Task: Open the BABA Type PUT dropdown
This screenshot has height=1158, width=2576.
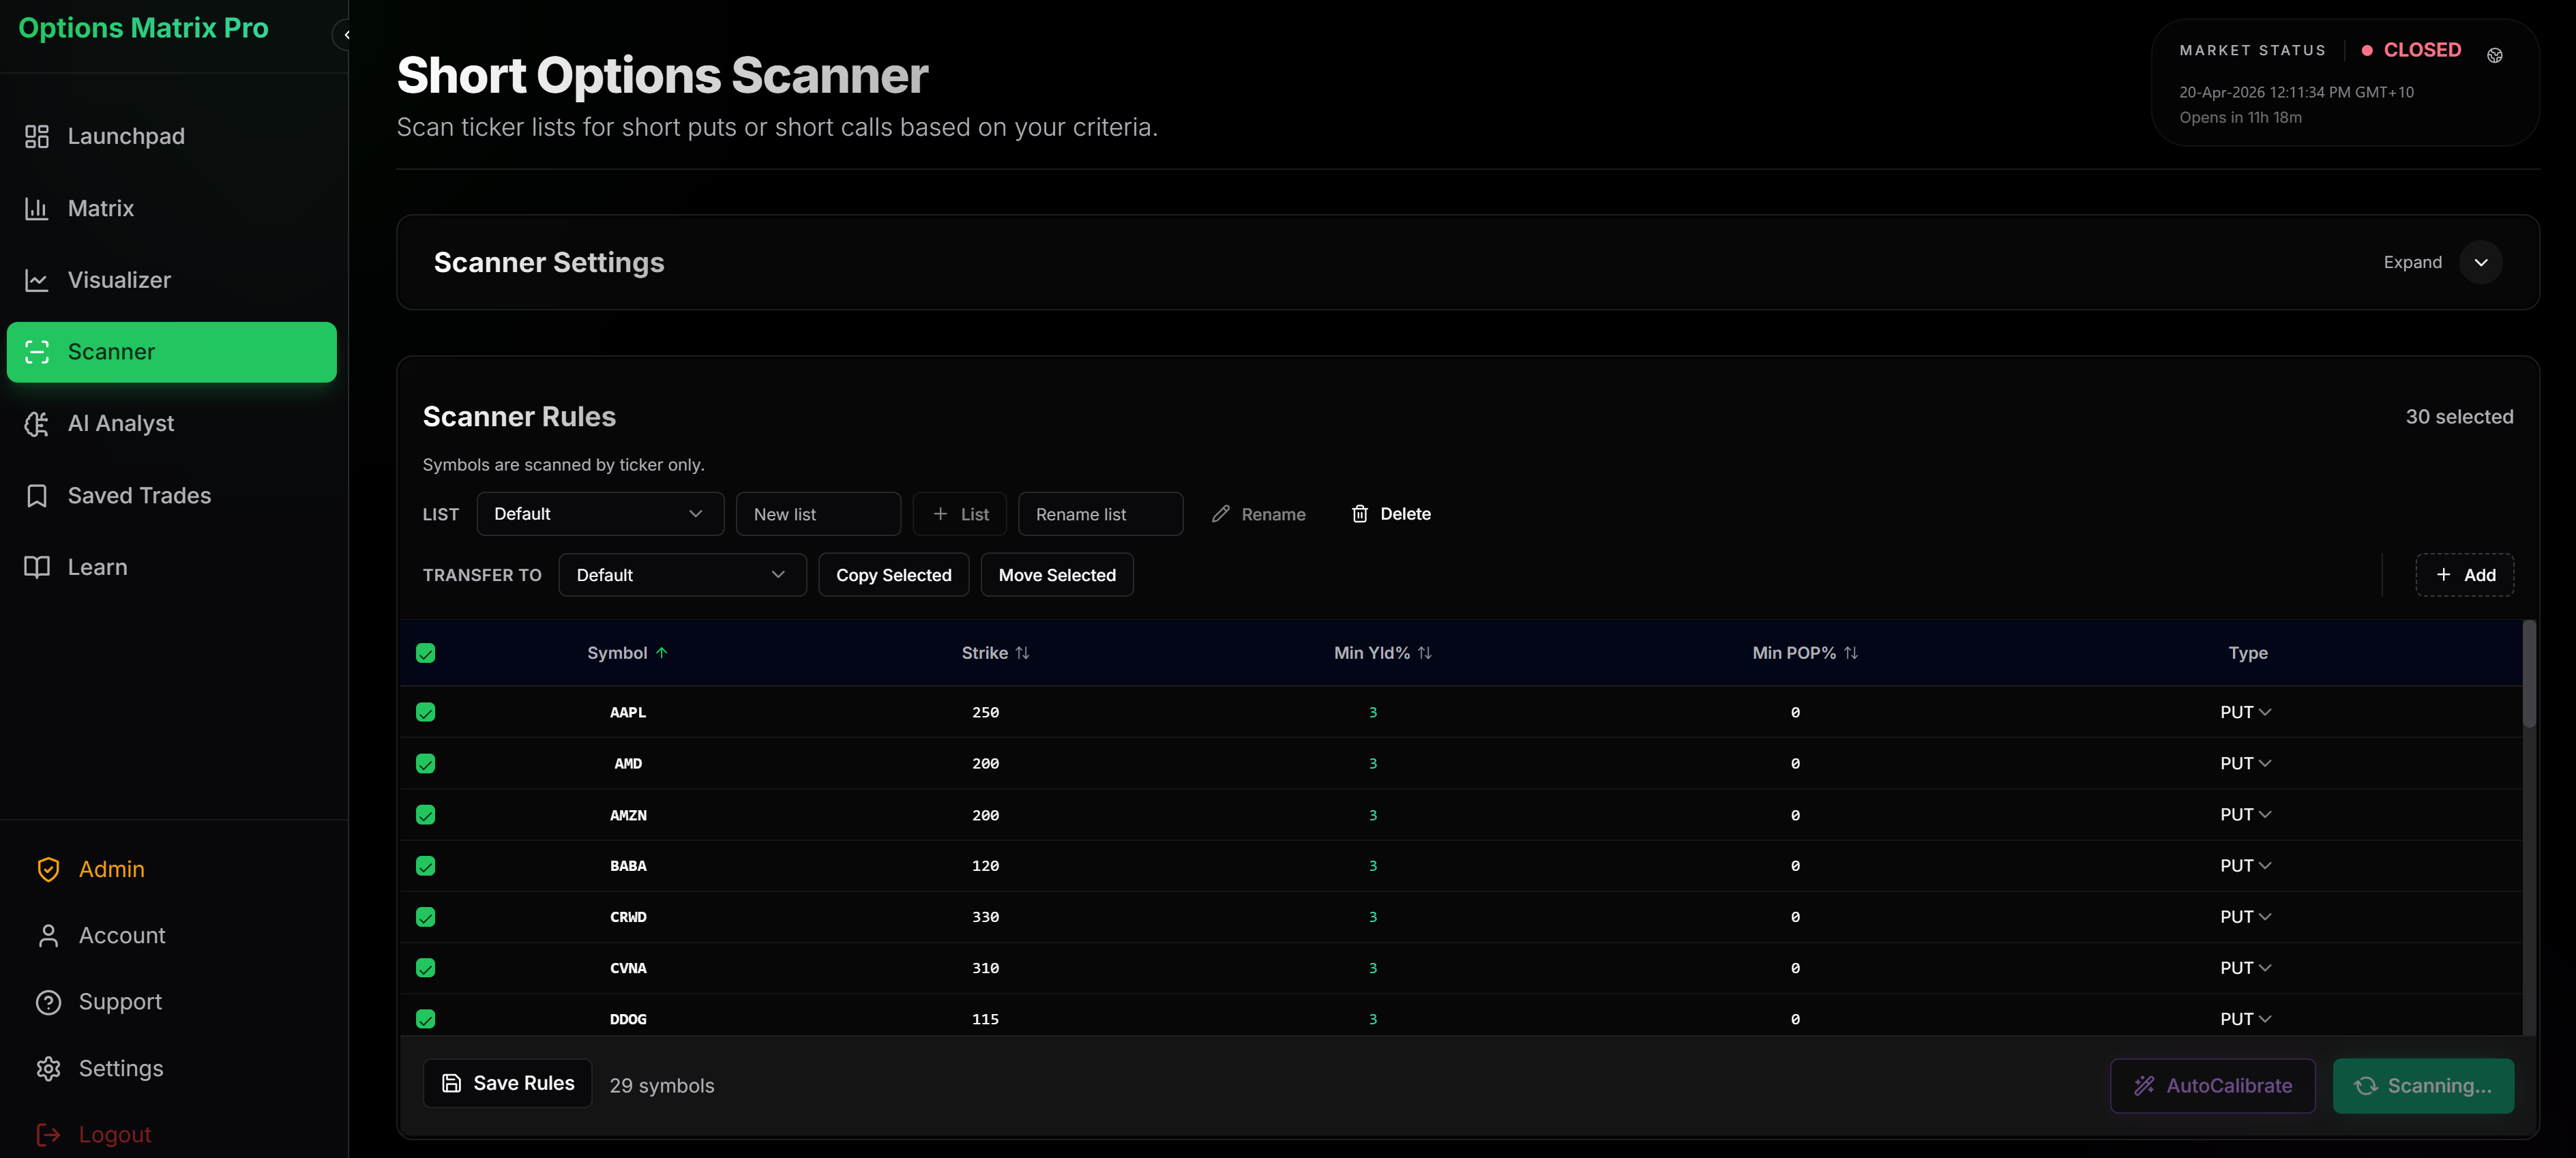Action: click(x=2245, y=866)
